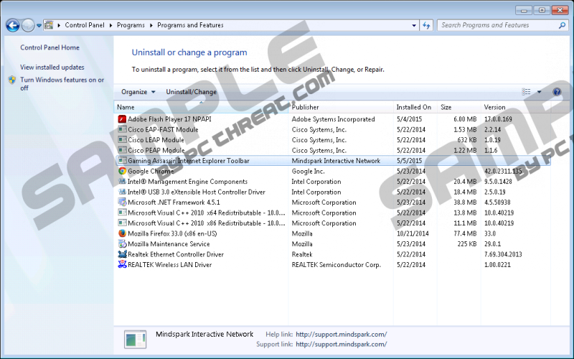Select REALTEK Wireless LAN Driver entry

pos(170,265)
